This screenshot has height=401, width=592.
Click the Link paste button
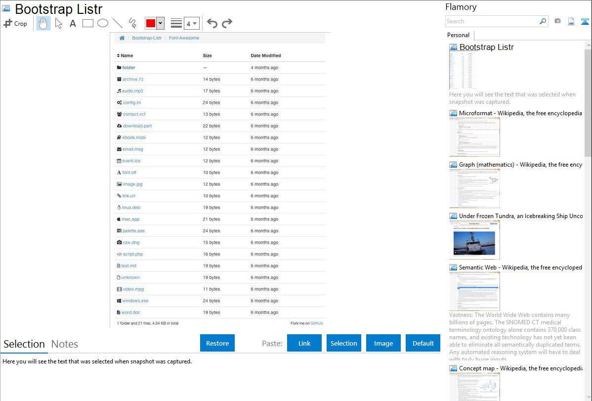(304, 343)
